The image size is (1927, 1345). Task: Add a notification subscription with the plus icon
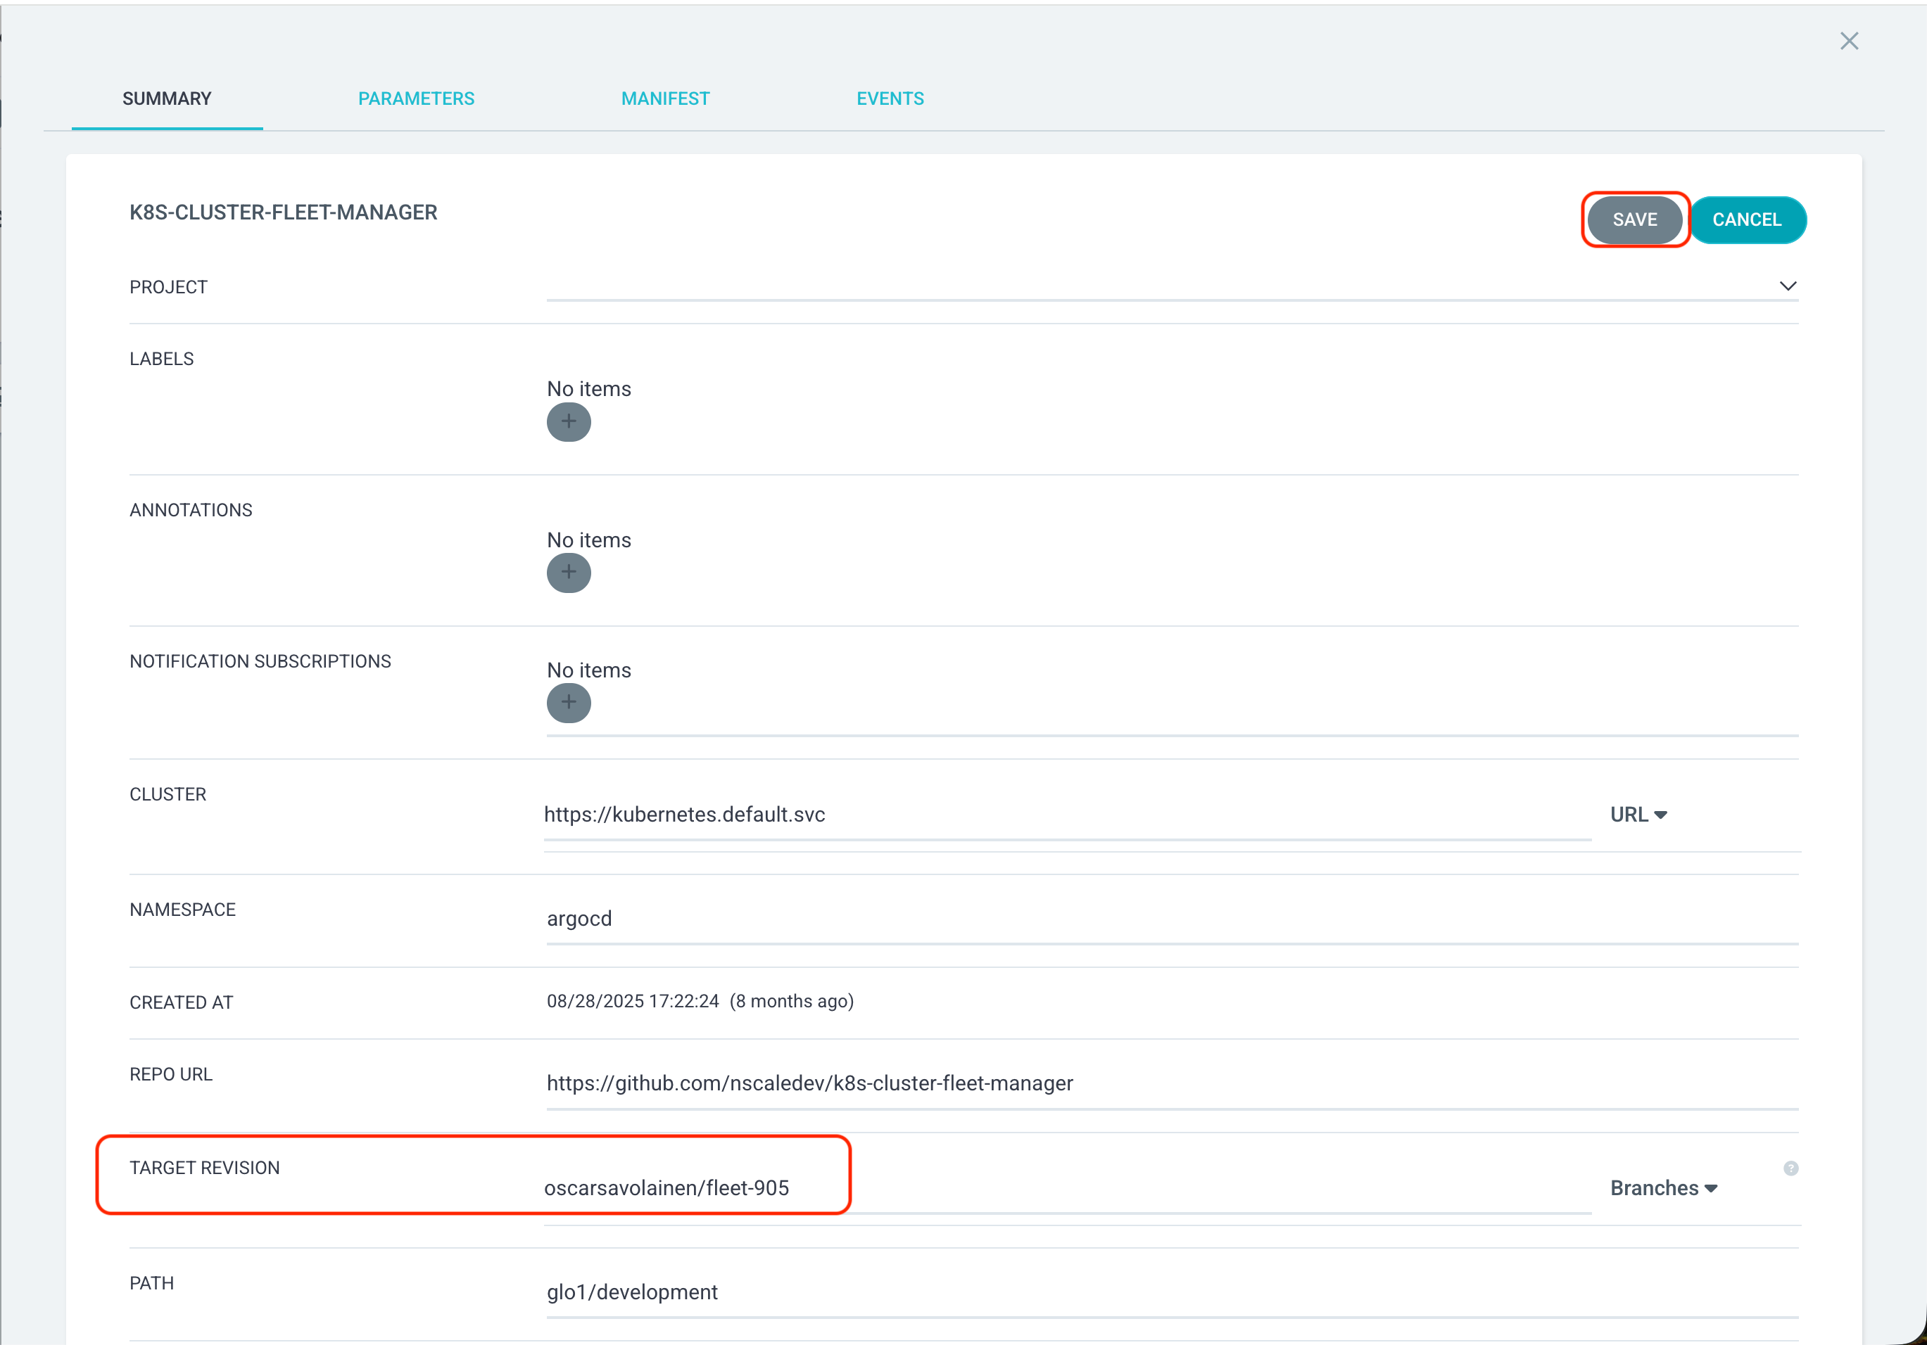[x=568, y=703]
